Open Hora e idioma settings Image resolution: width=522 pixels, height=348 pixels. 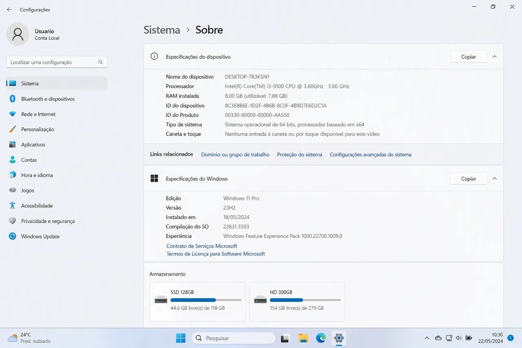point(57,175)
